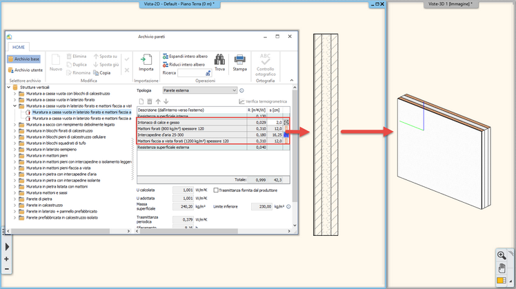Click the plus icon on left edge
The height and width of the screenshot is (289, 516).
pos(7,259)
